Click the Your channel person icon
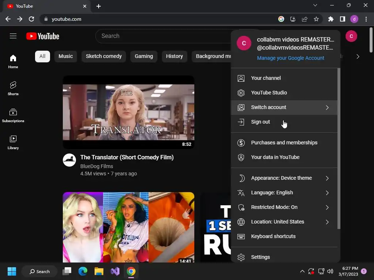Image resolution: width=374 pixels, height=280 pixels. point(241,78)
